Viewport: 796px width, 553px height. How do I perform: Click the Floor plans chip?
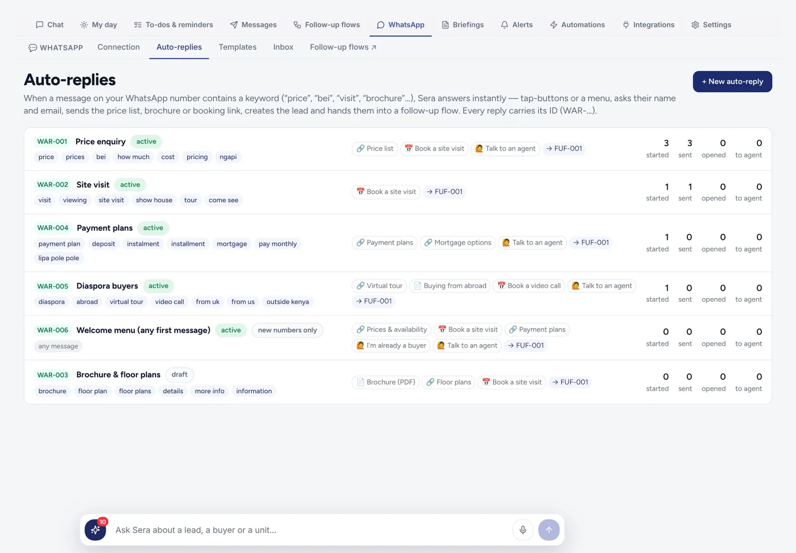coord(448,382)
